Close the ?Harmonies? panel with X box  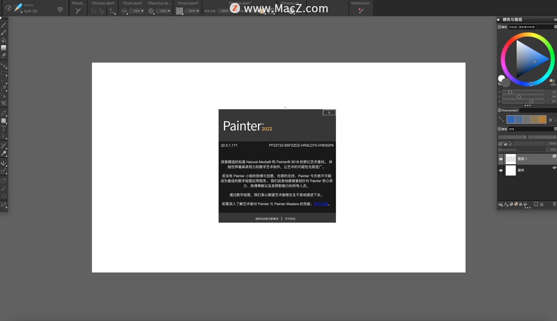(500, 110)
